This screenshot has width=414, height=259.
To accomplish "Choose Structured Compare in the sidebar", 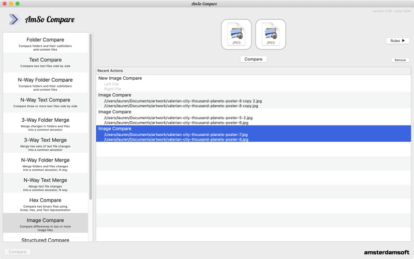I will 46,239.
